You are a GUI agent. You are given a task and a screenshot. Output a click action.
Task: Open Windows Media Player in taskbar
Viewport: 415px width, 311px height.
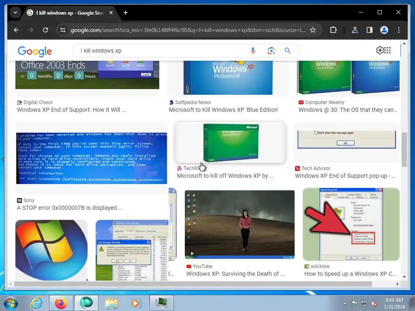coord(136,303)
